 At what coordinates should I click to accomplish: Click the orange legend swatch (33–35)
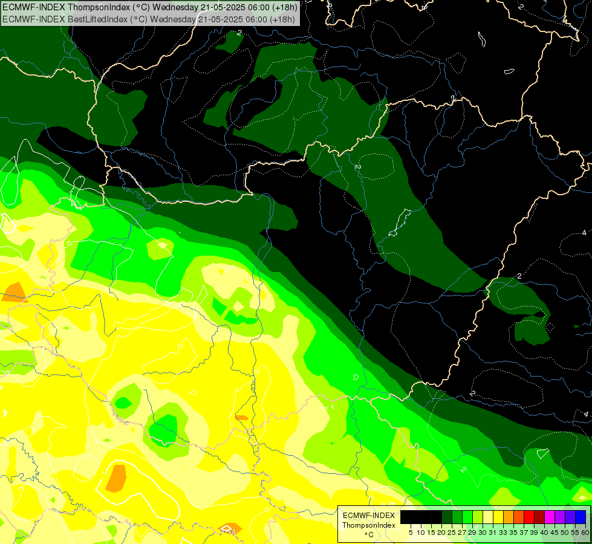tap(509, 517)
